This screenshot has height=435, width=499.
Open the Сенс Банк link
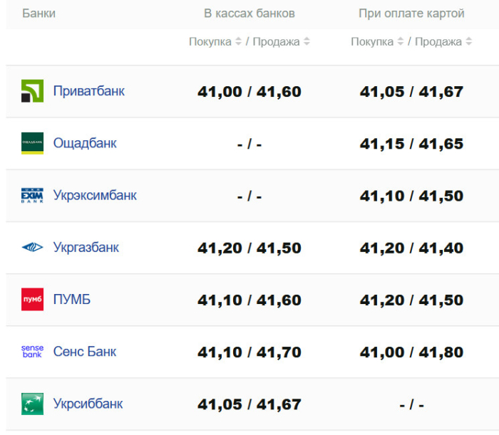pyautogui.click(x=85, y=352)
